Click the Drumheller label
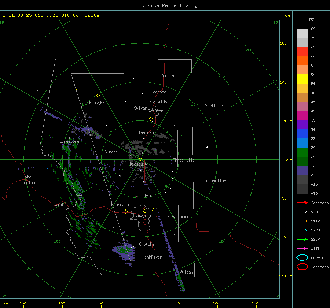The width and height of the screenshot is (330, 308). [x=215, y=181]
